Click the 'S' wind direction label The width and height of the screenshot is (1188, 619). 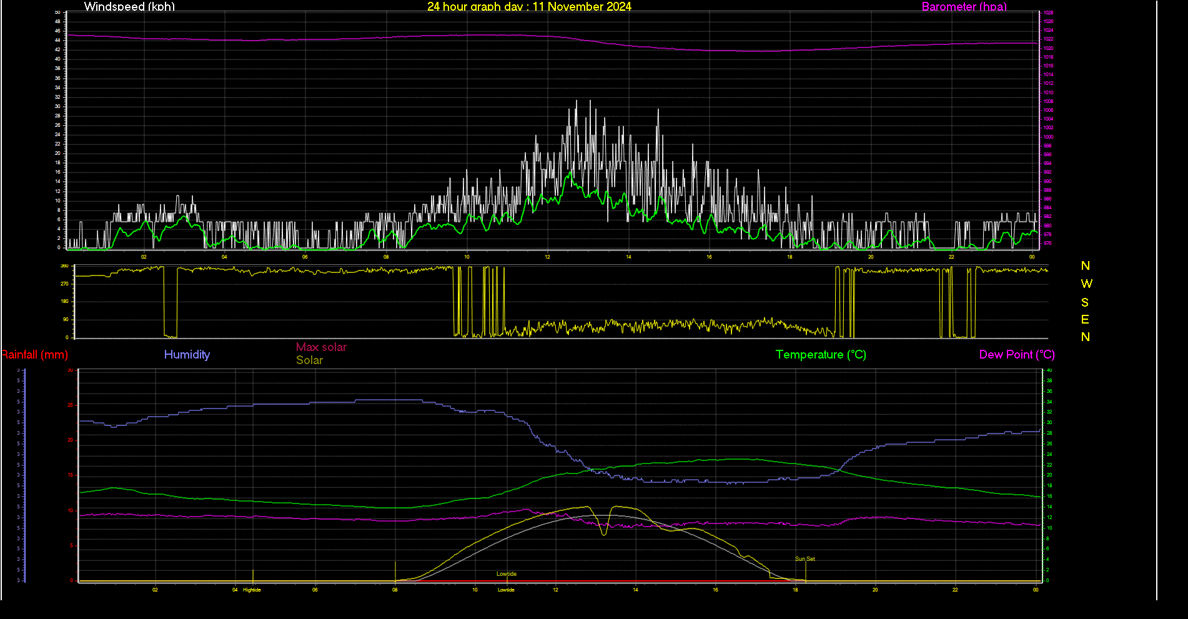[x=1085, y=302]
